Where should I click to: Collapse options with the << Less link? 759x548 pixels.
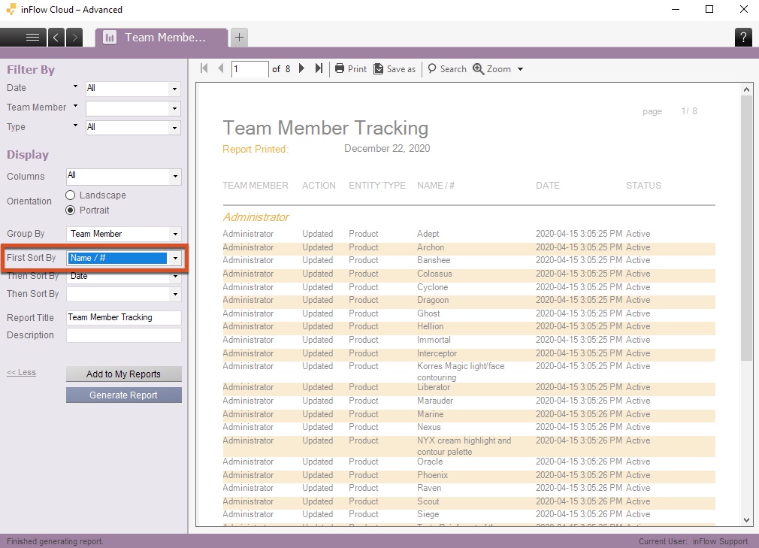click(x=21, y=372)
